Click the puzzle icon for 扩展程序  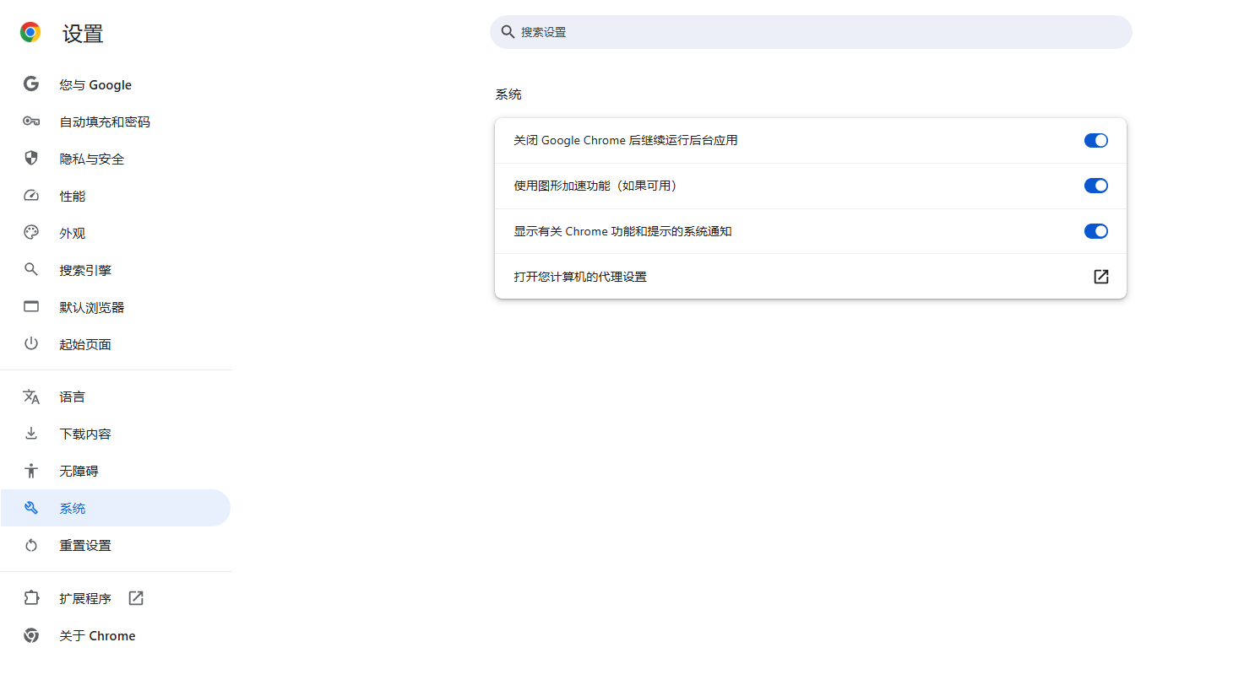coord(31,597)
